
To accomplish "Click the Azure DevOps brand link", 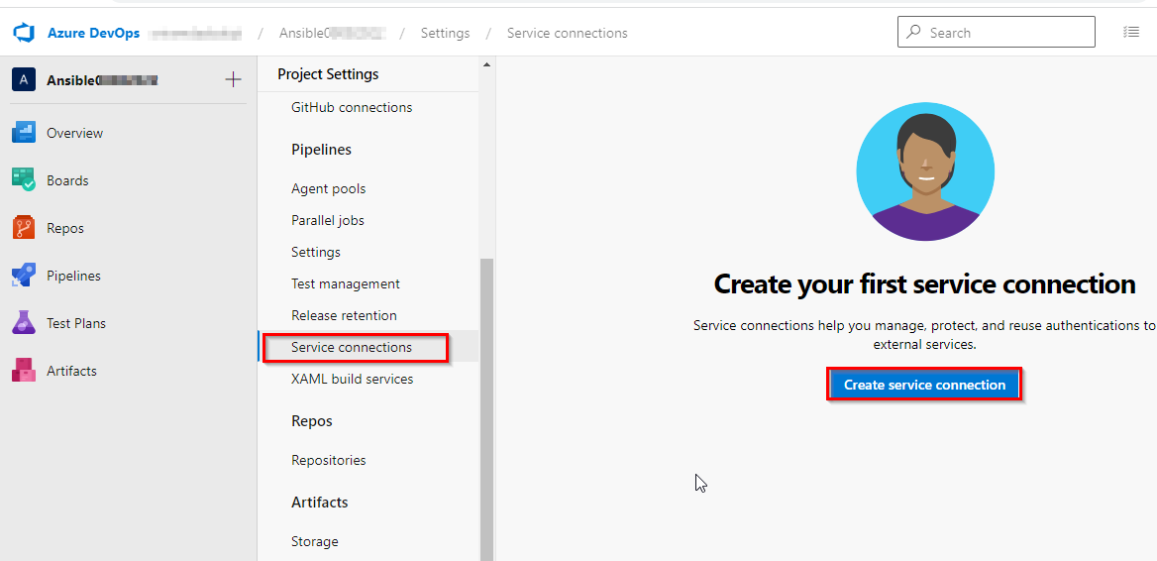I will tap(94, 34).
